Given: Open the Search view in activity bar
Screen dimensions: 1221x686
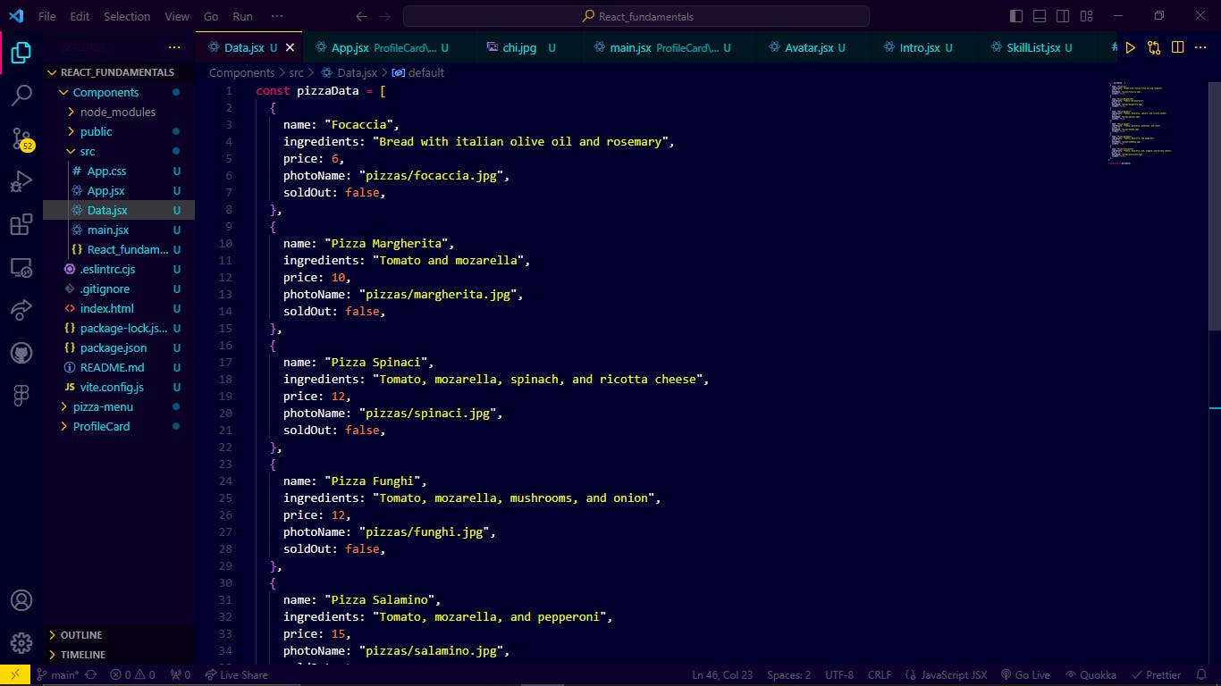Looking at the screenshot, I should point(21,96).
